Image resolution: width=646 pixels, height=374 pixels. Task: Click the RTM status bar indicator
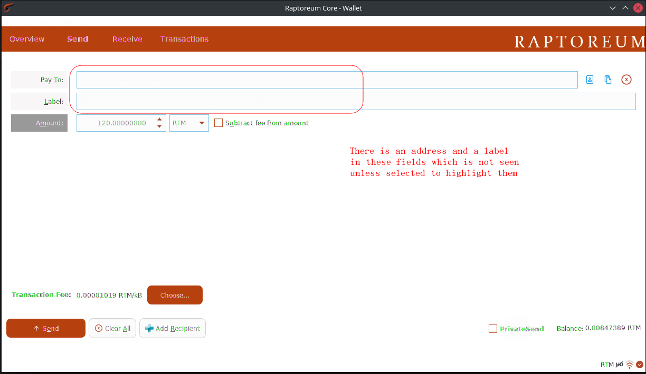[607, 364]
